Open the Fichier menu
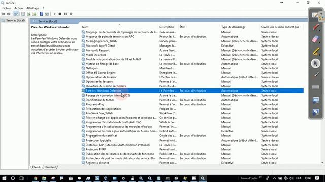Image resolution: width=325 pixels, height=182 pixels. coord(7,8)
